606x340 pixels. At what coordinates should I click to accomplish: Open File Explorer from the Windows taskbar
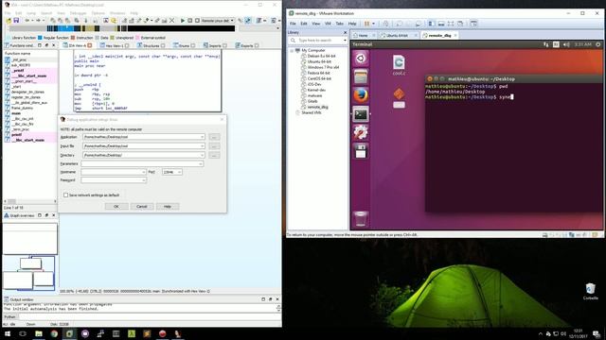(39, 333)
